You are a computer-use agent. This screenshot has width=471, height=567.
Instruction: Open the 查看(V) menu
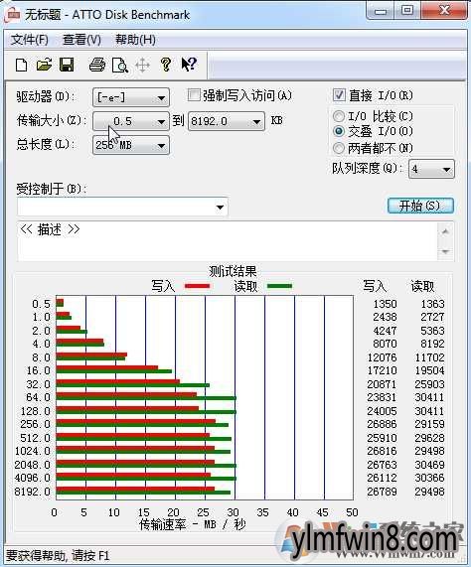(81, 40)
